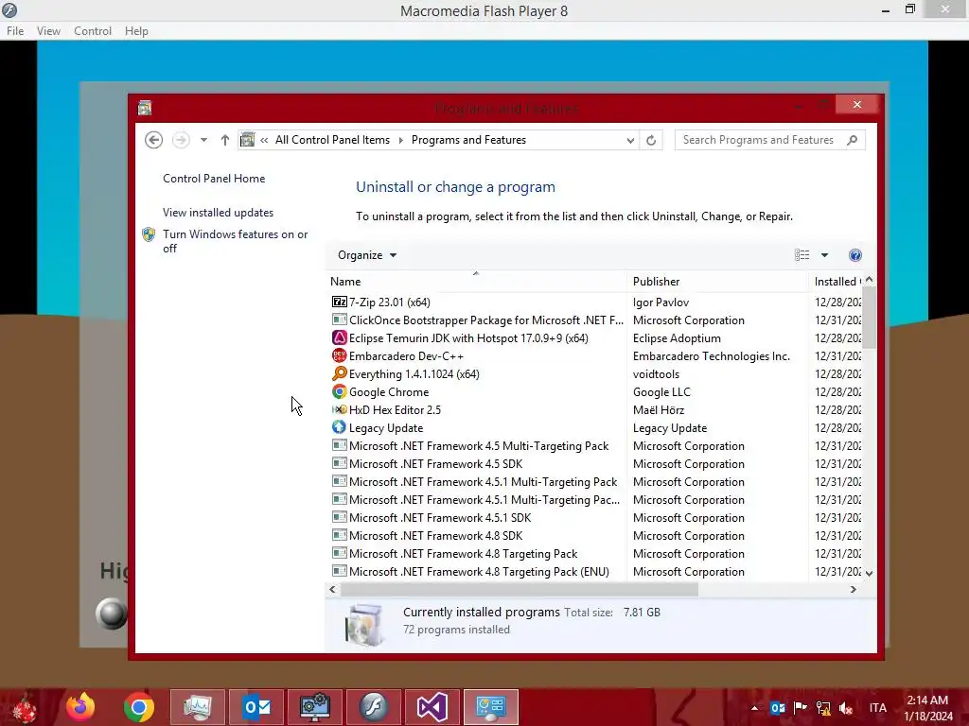Image resolution: width=969 pixels, height=726 pixels.
Task: Open Google Chrome from the taskbar
Action: pos(139,707)
